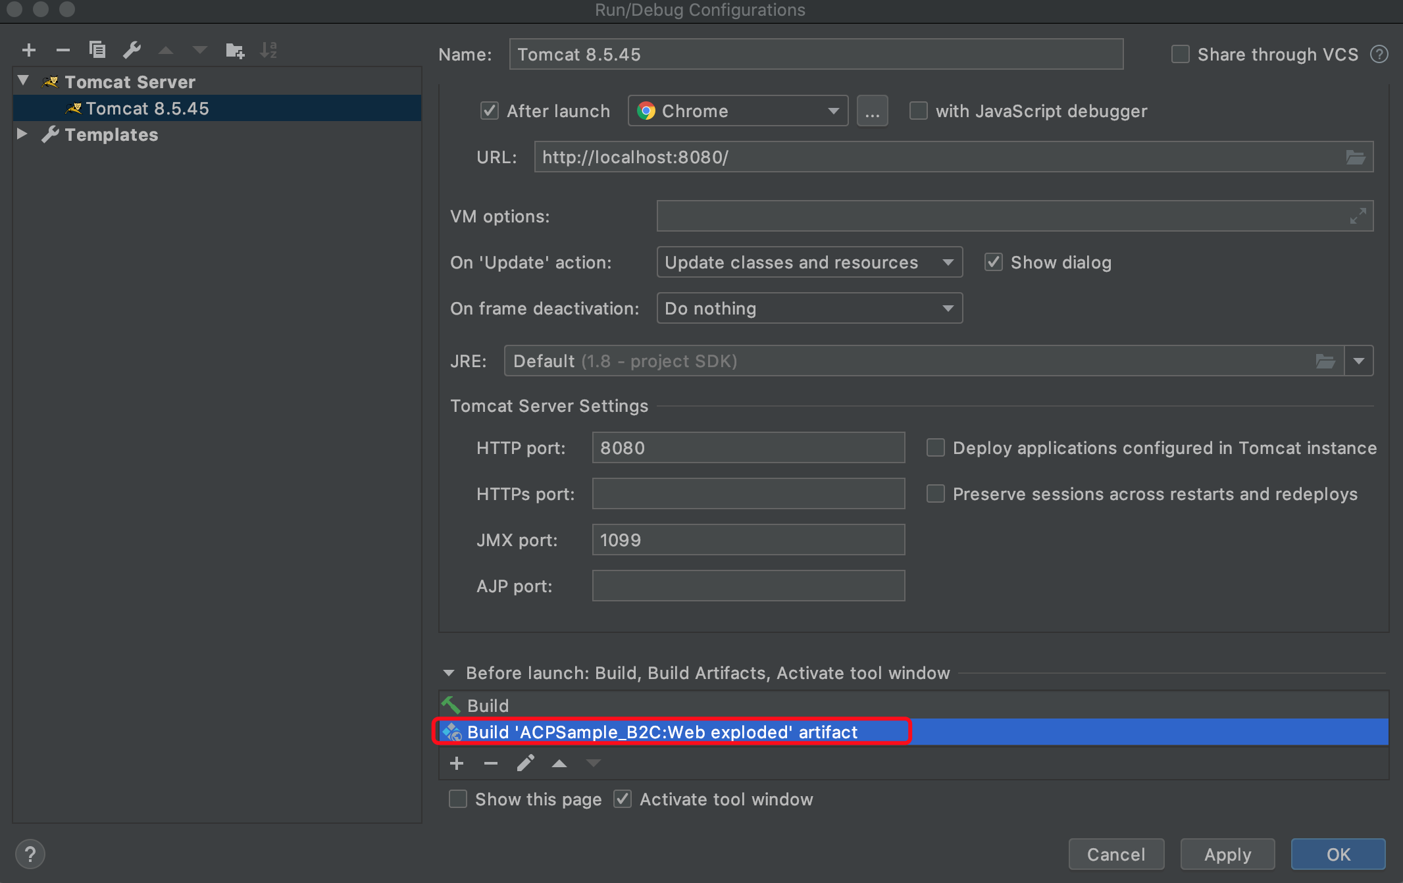The image size is (1403, 883).
Task: Open On frame deactivation dropdown
Action: pos(809,308)
